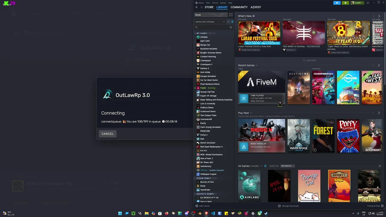This screenshot has width=386, height=217.
Task: Switch to the COMMUNITY tab
Action: pos(239,7)
